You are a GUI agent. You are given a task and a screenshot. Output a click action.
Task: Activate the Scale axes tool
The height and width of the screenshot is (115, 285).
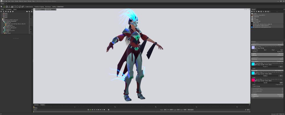click(9, 7)
